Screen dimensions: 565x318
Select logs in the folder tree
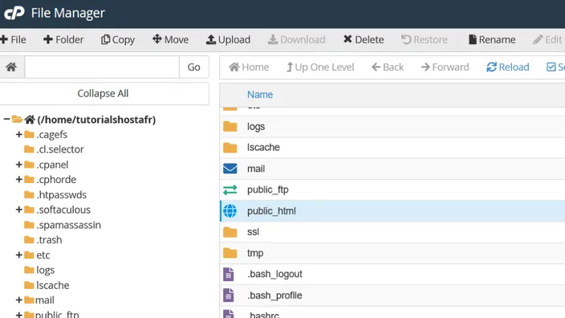pyautogui.click(x=46, y=270)
